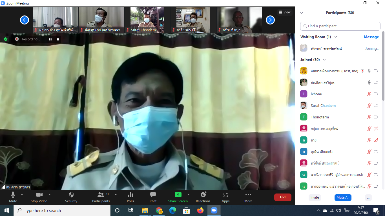The height and width of the screenshot is (216, 385).
Task: Open the Polls button
Action: (x=130, y=197)
